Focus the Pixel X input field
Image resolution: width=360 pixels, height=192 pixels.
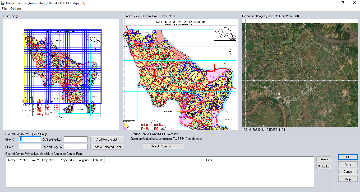pos(30,139)
